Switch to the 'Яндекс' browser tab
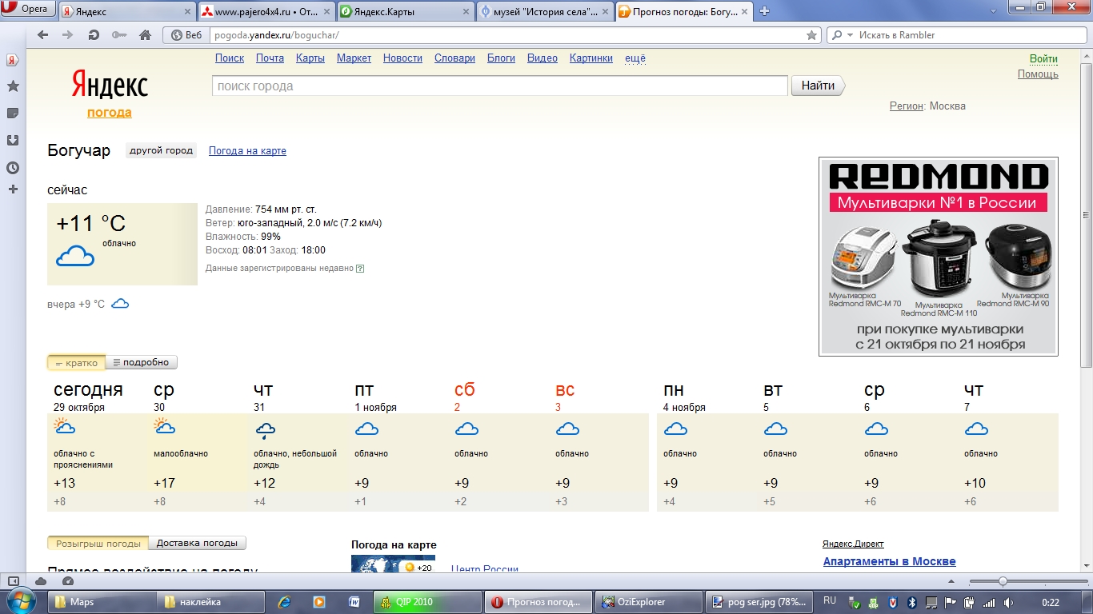This screenshot has height=614, width=1093. click(126, 11)
